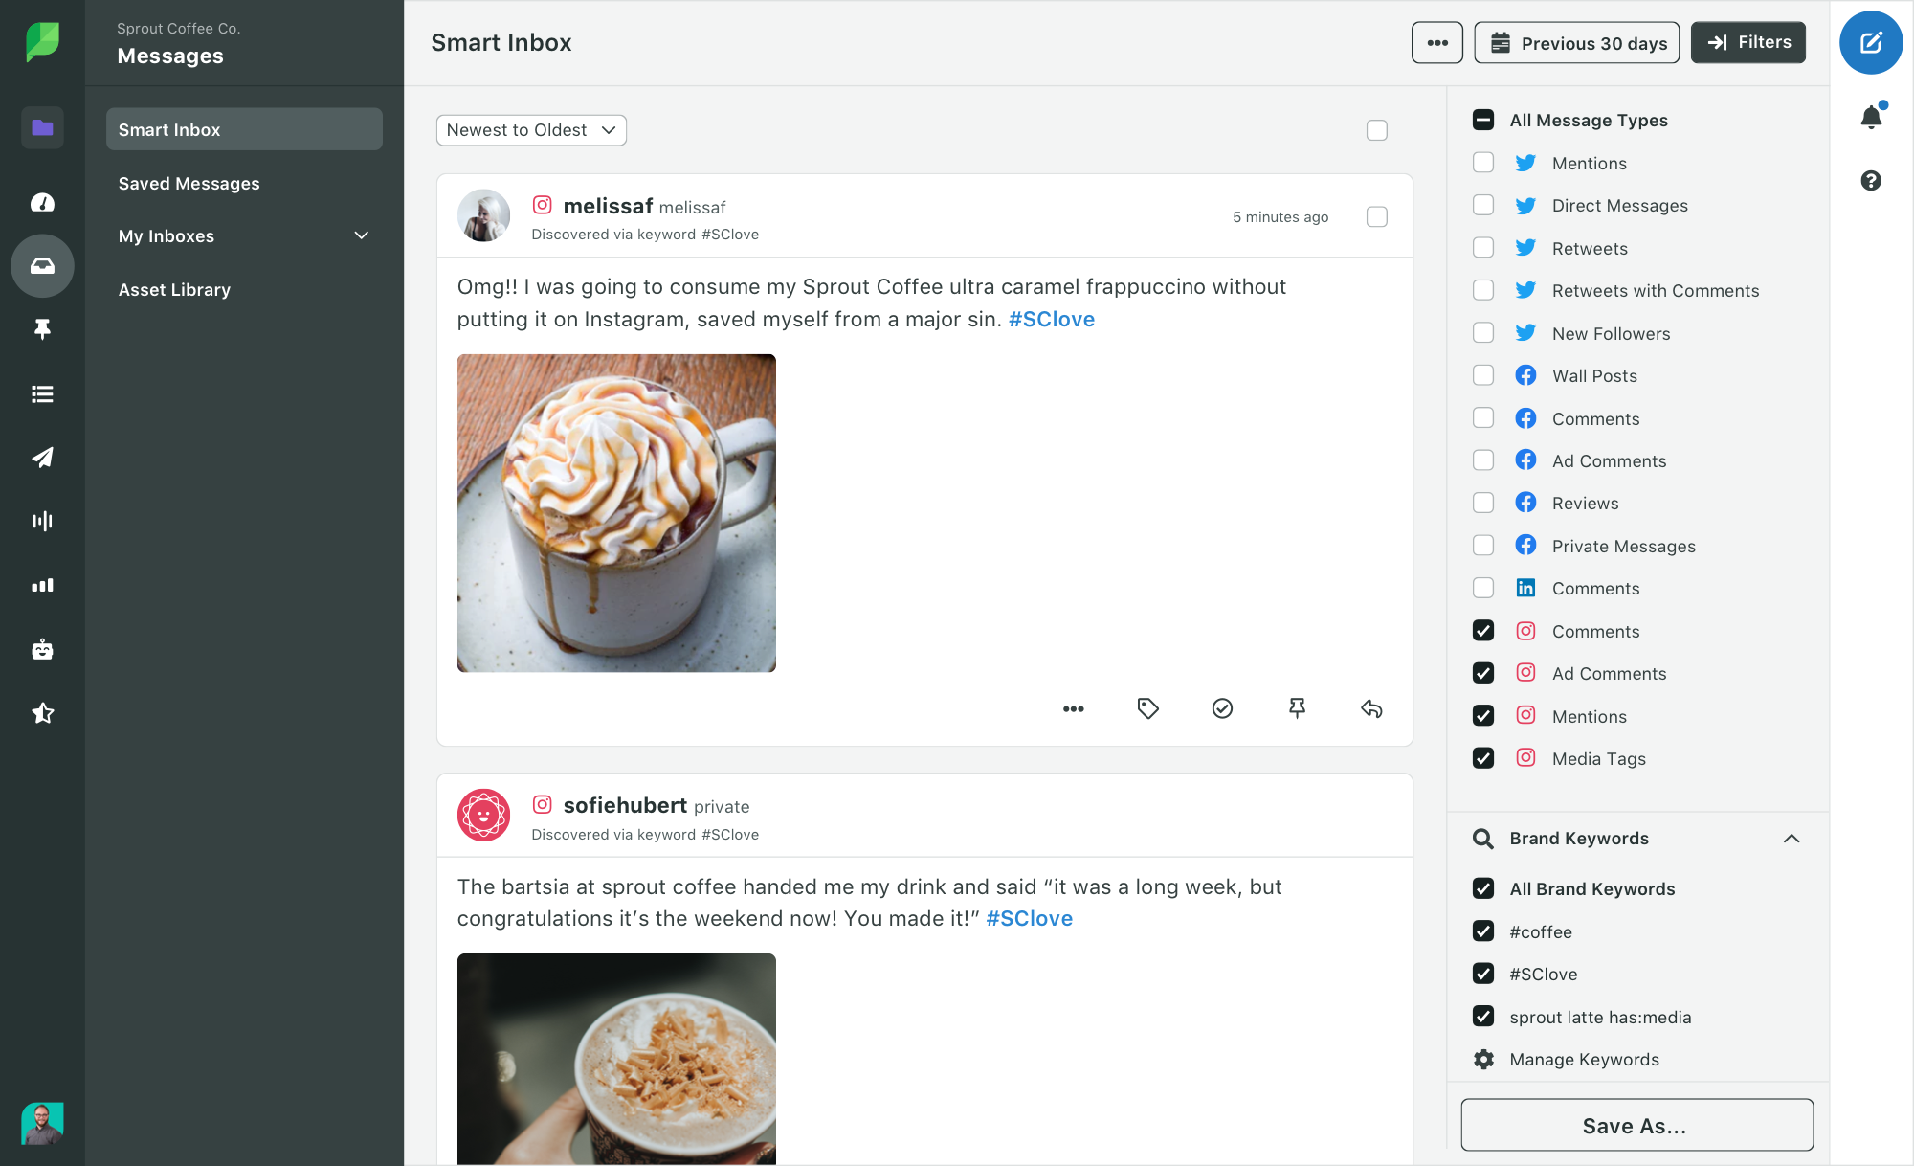Click the reply/link icon on melissaf post

click(x=1369, y=708)
